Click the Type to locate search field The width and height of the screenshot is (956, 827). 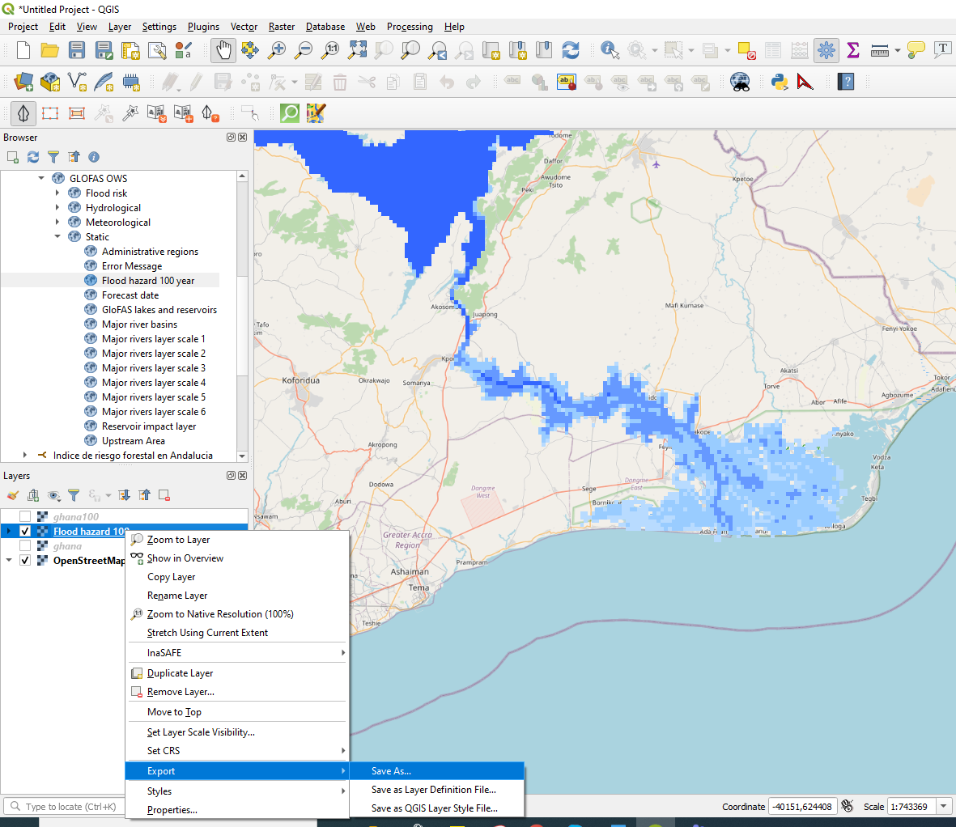point(70,807)
